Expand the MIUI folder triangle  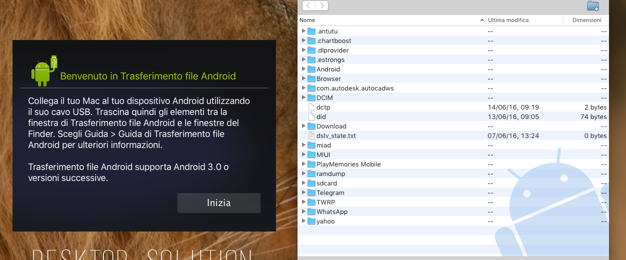tap(303, 154)
